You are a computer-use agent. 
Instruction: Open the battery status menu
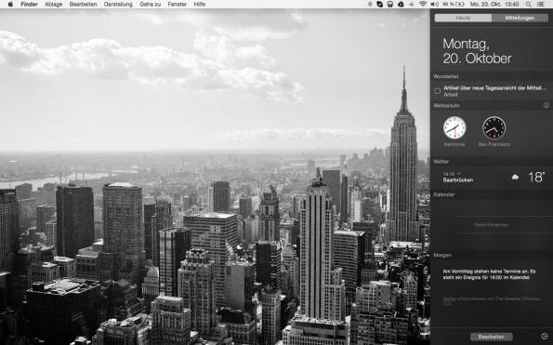[x=454, y=5]
